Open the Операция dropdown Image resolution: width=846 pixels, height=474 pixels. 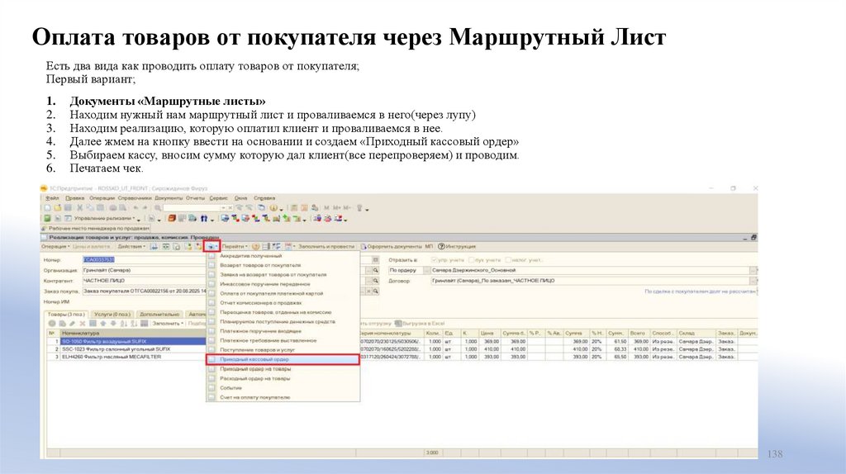[55, 246]
